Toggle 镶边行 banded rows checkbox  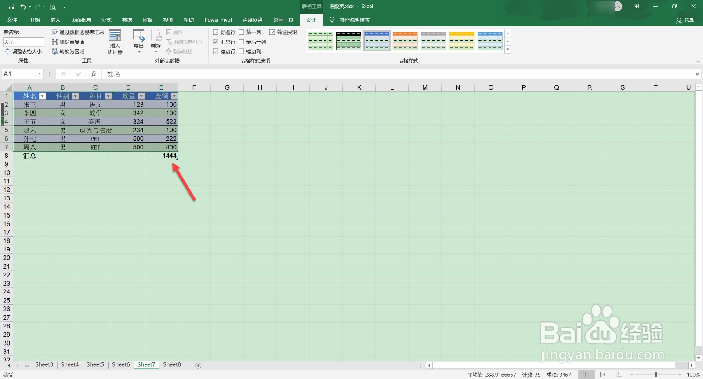coord(216,51)
